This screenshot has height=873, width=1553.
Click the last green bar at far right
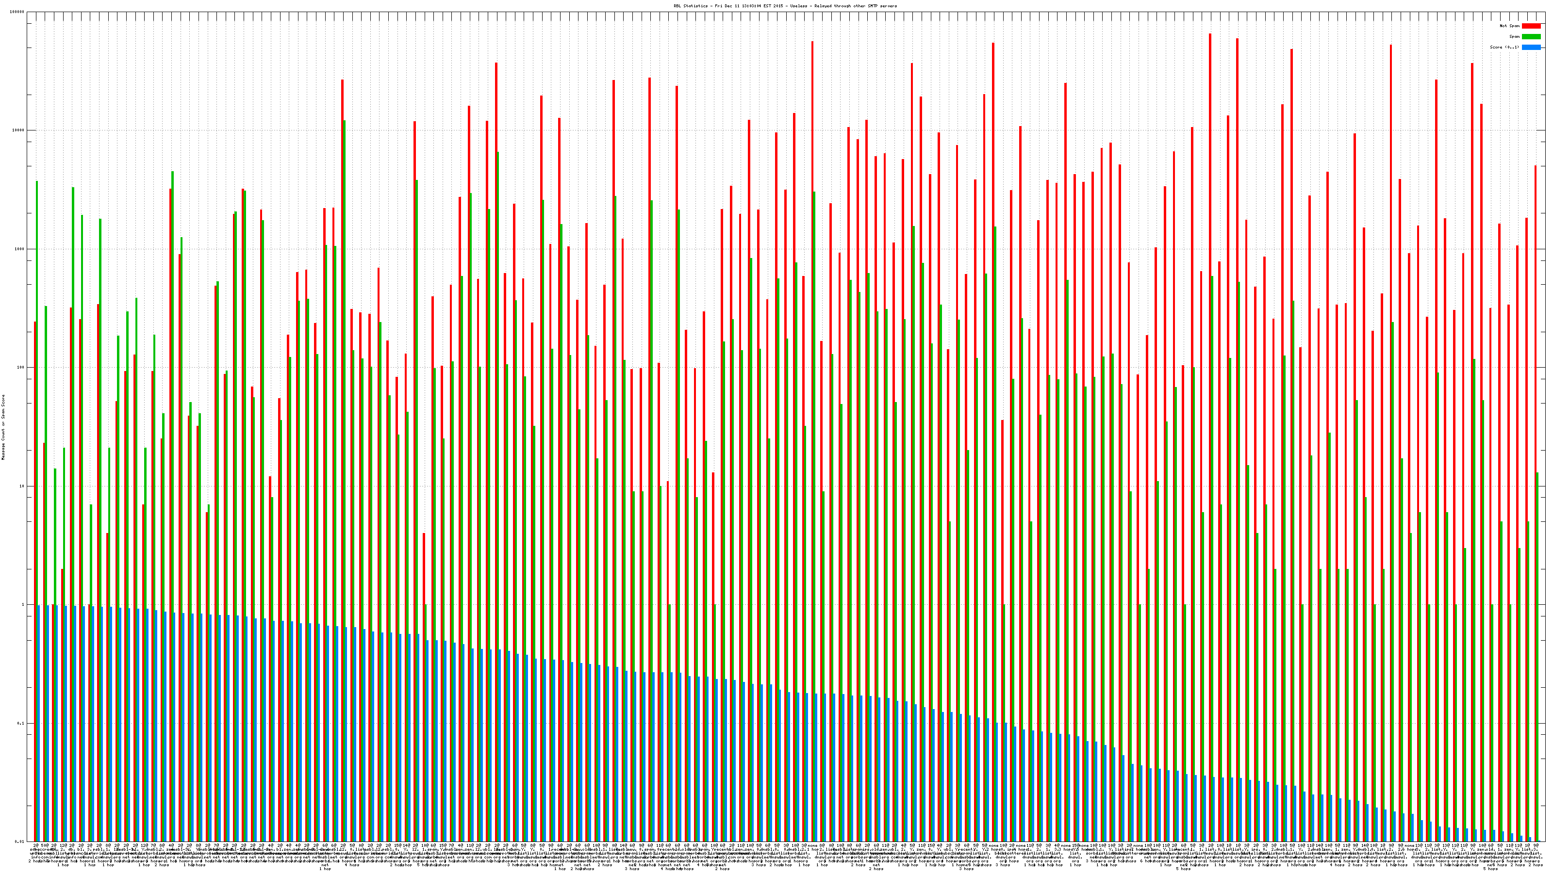pyautogui.click(x=1536, y=657)
